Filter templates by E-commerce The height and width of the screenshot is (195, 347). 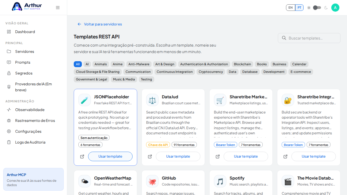coord(301,72)
